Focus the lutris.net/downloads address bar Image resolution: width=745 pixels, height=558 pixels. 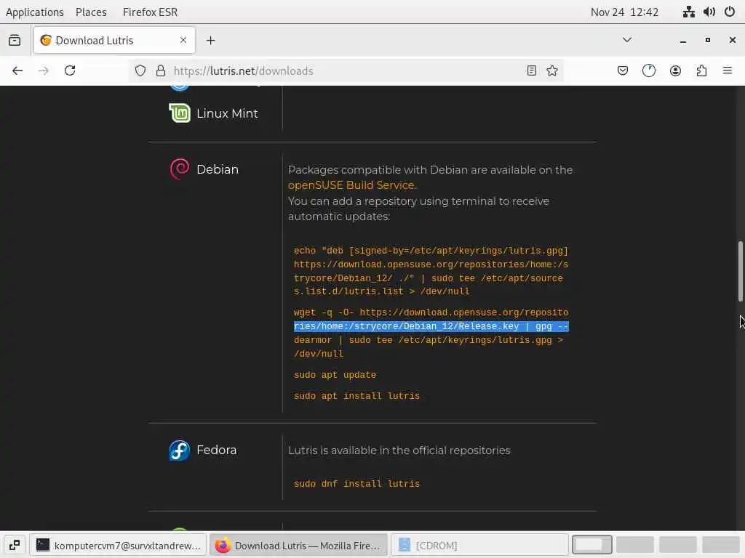[346, 70]
